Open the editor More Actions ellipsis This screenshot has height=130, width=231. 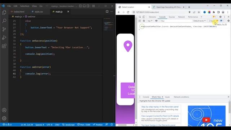pos(112,12)
